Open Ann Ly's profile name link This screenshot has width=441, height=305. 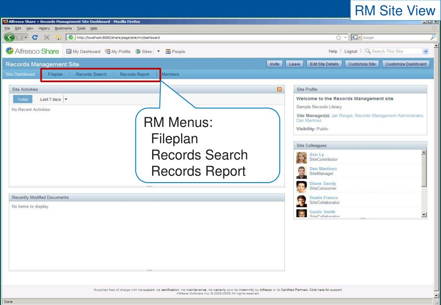316,154
